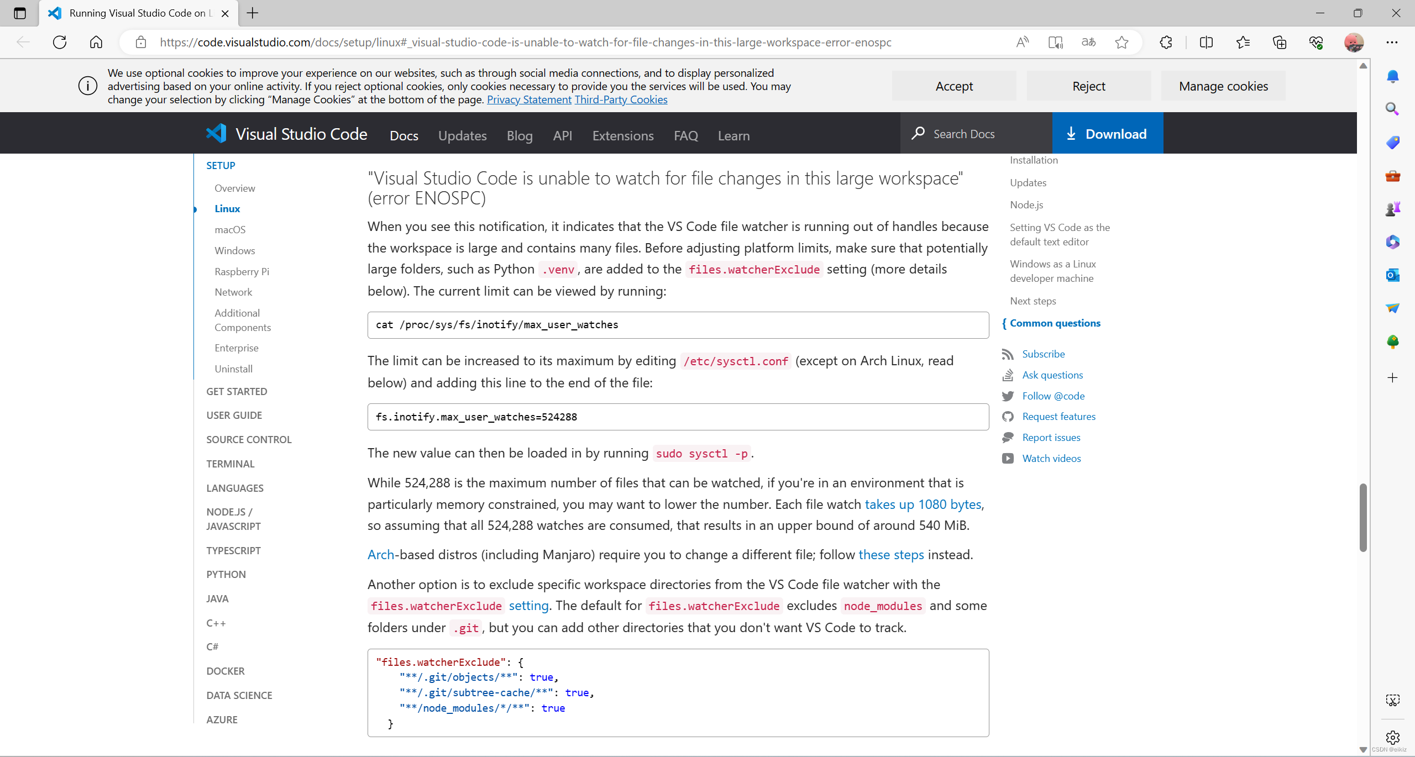1415x757 pixels.
Task: Open the Search Docs icon in navbar
Action: point(918,133)
